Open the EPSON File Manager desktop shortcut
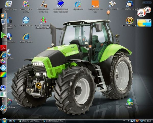 point(9,5)
